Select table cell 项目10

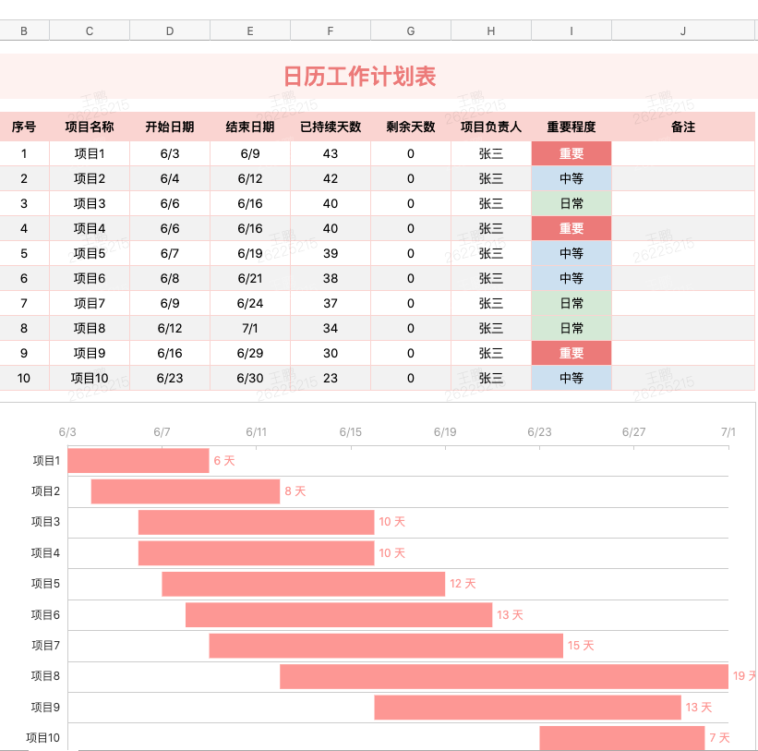(x=90, y=378)
